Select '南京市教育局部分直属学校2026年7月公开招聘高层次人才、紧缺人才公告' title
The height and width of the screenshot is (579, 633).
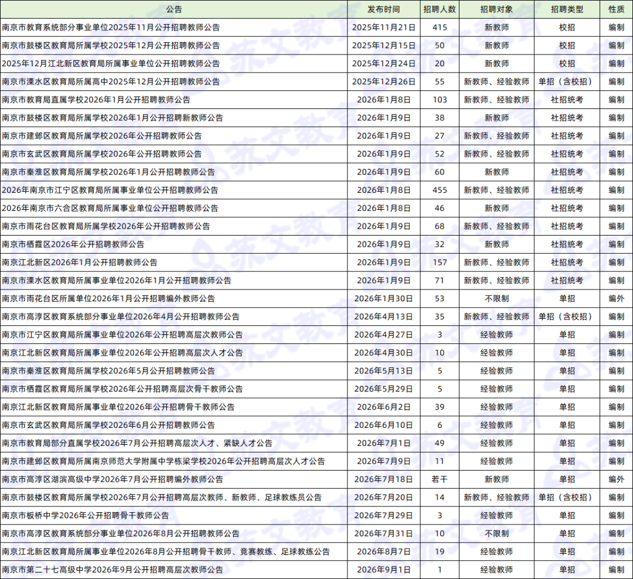coord(137,444)
